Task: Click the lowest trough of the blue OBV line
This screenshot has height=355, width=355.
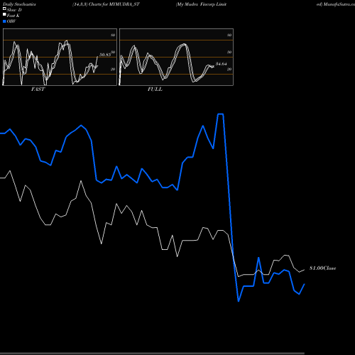Action: click(239, 301)
